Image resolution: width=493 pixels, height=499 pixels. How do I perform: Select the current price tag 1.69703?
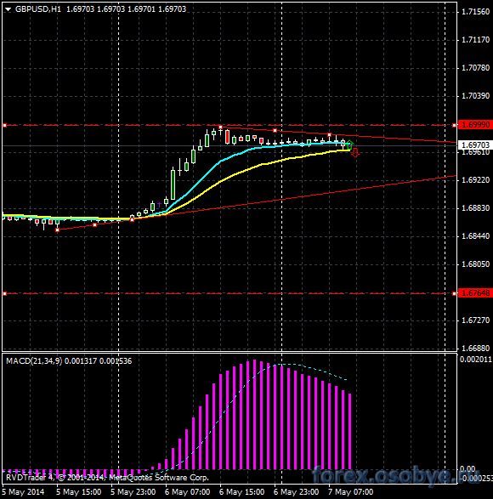[475, 145]
